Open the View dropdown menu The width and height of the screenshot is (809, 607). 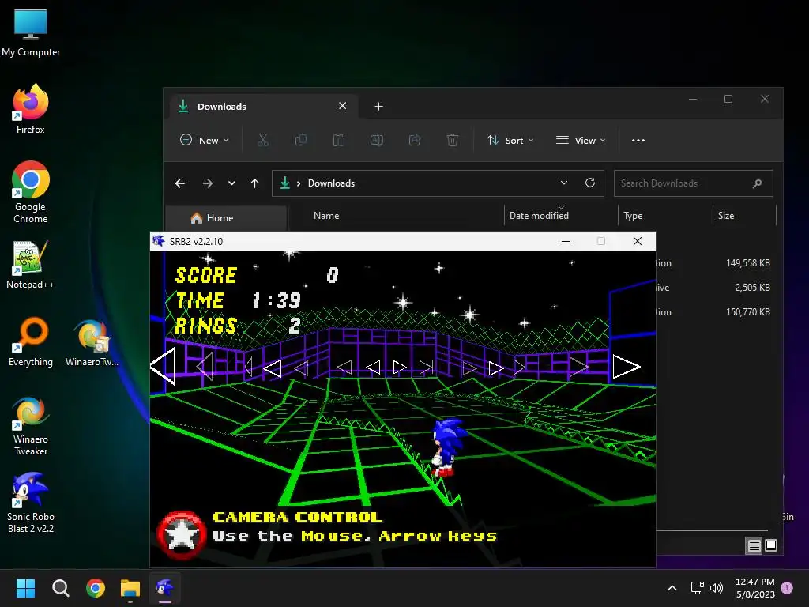[x=581, y=140]
